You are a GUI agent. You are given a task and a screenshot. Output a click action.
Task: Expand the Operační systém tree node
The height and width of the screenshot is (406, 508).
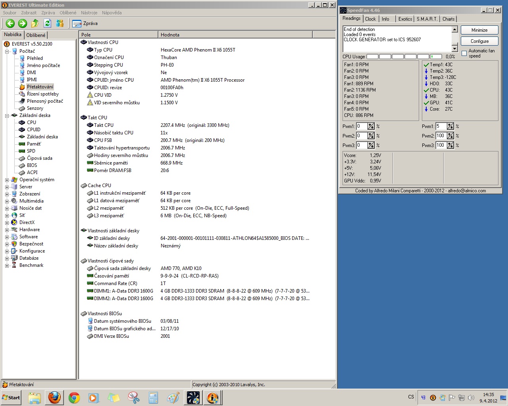[x=7, y=180]
